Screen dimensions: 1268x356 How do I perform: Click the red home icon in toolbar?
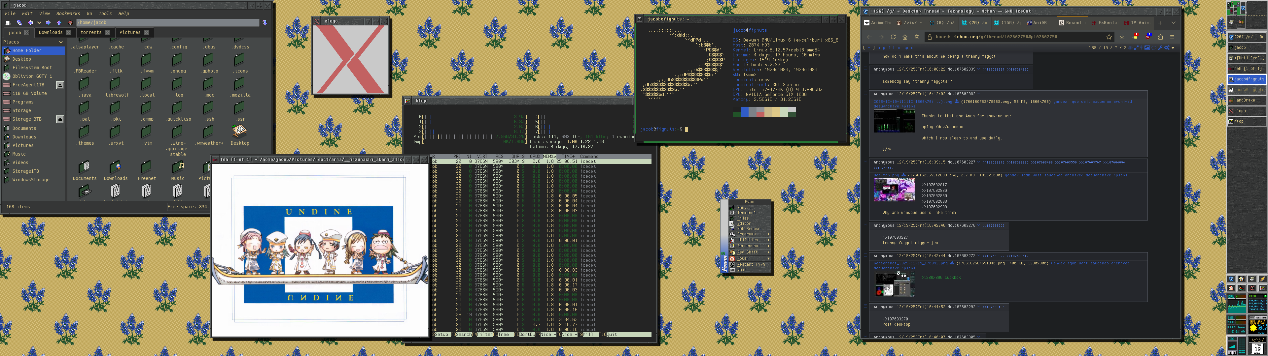click(70, 23)
